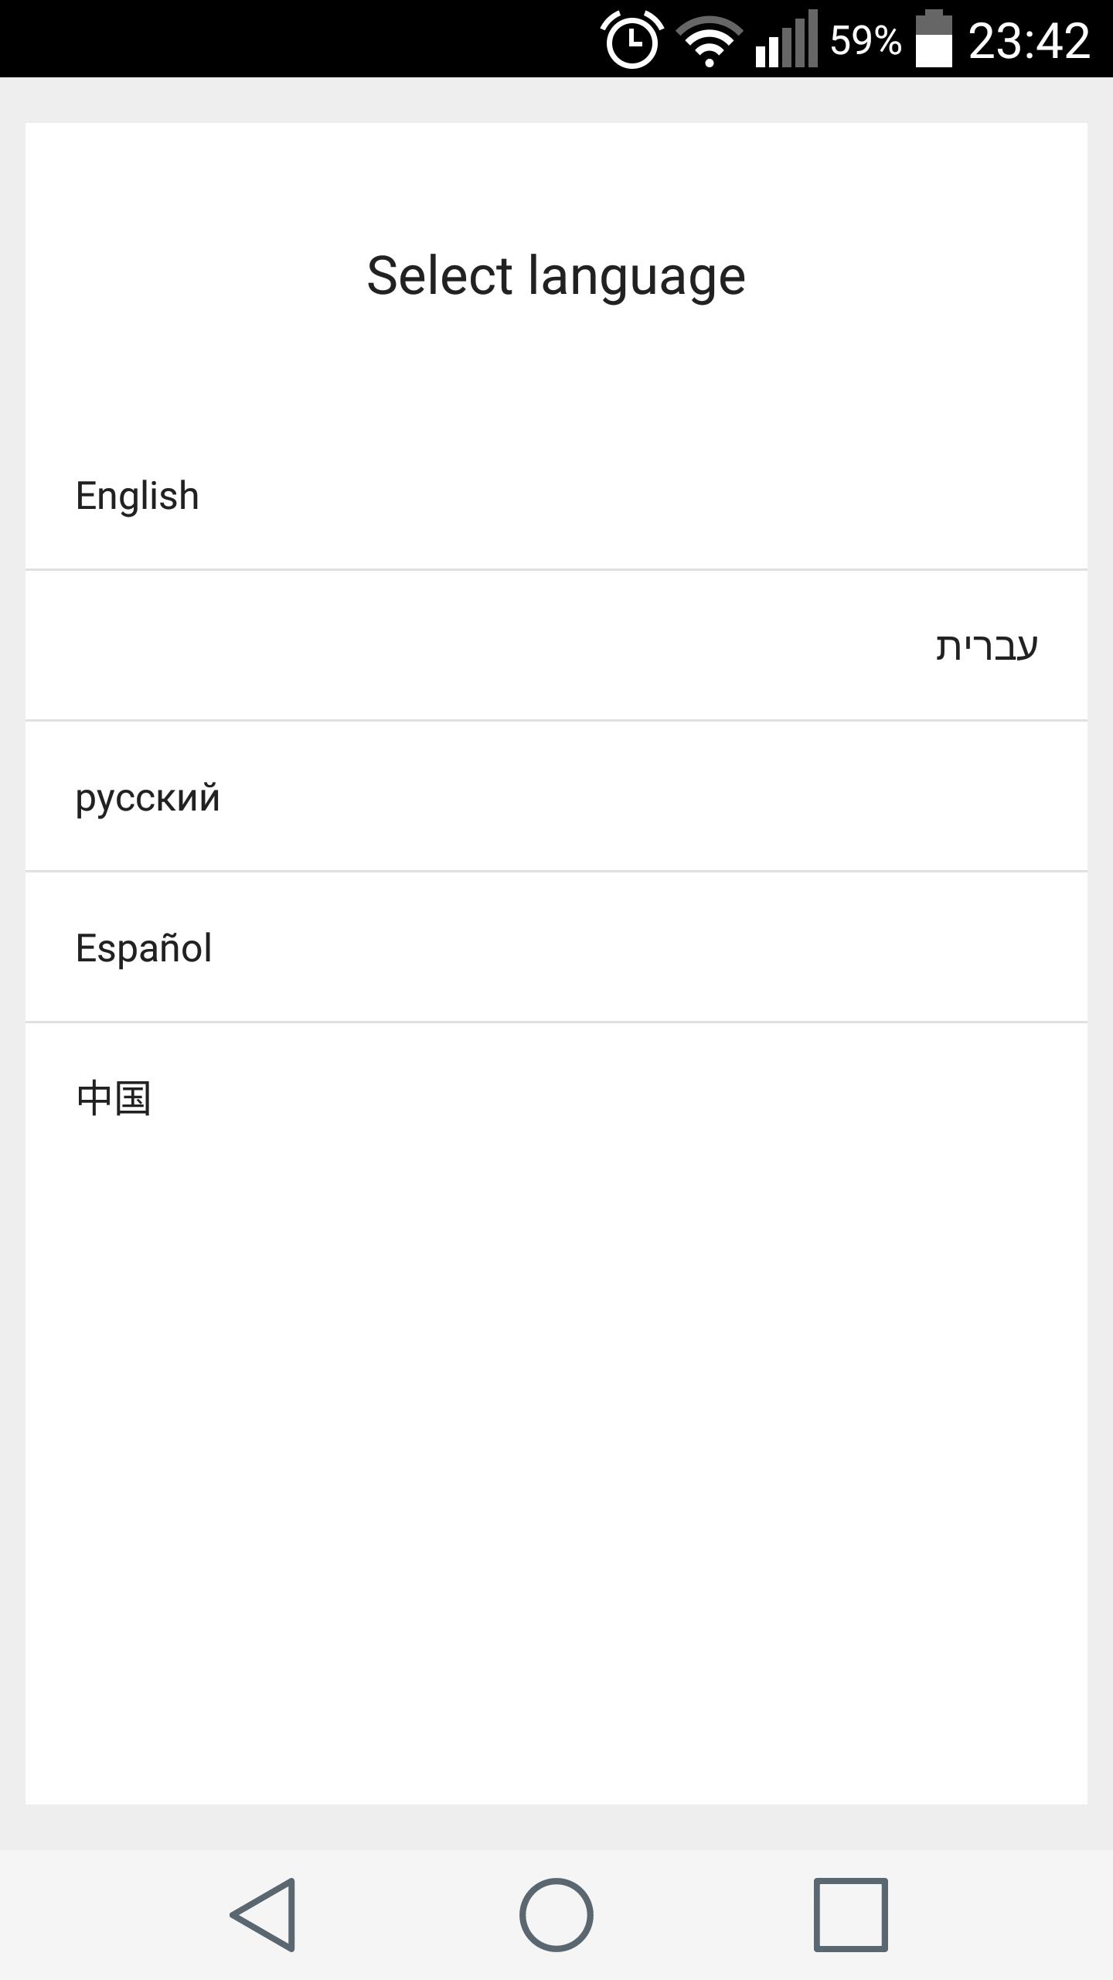Tap the cellular signal bars icon
1113x1980 pixels.
point(786,40)
